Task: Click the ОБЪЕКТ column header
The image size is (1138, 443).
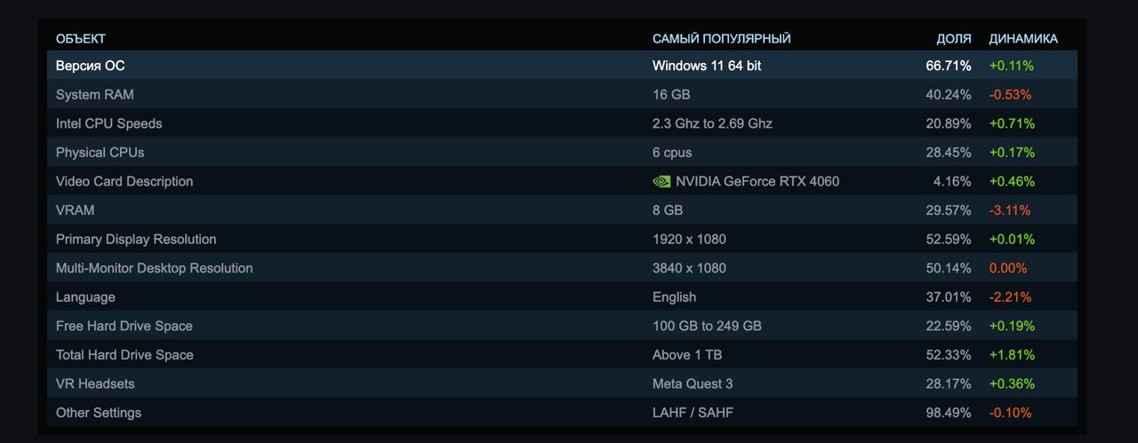Action: coord(81,39)
